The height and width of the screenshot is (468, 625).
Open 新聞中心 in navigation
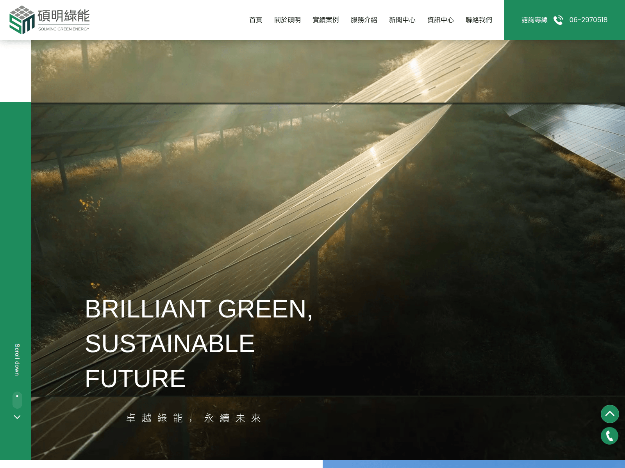pos(402,20)
